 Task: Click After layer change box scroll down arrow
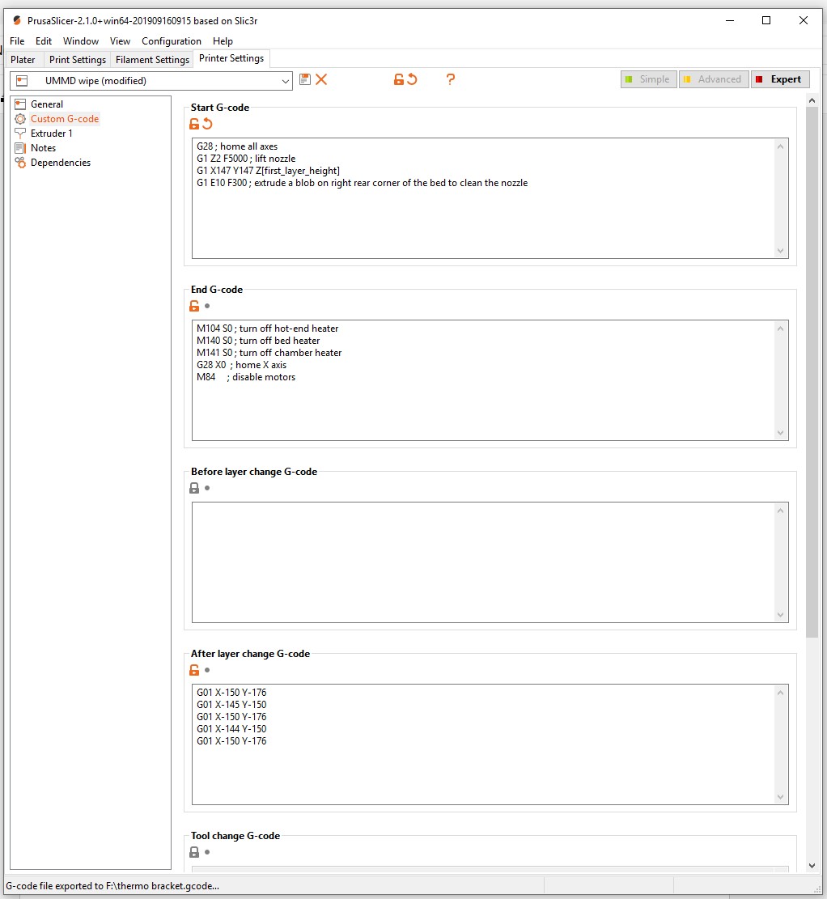tap(781, 797)
